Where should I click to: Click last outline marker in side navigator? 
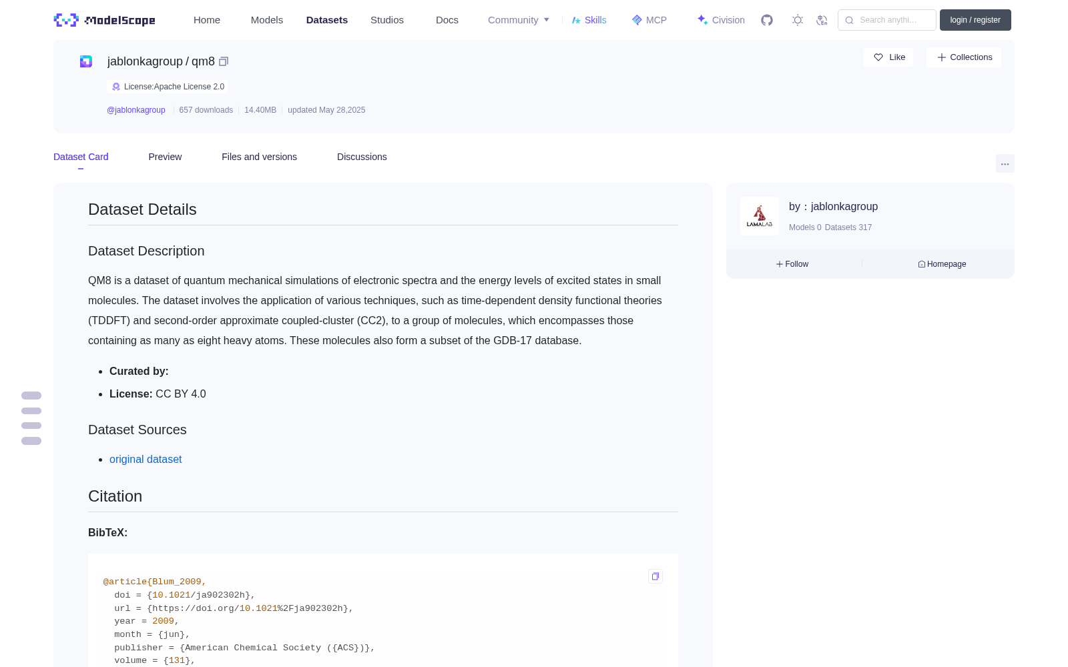click(x=31, y=441)
